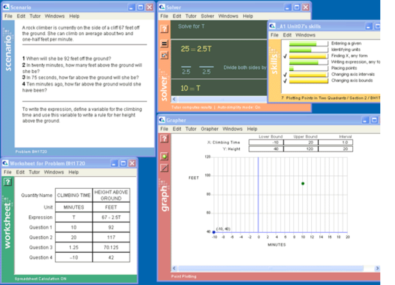Click the undo arrow icon in Solver sidebar
Viewport: 395px width, 285px height.
tap(164, 55)
